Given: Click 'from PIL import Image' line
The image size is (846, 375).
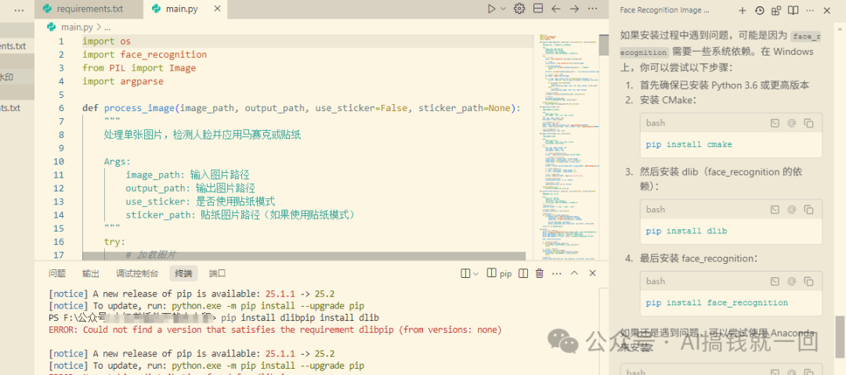Looking at the screenshot, I should [139, 68].
